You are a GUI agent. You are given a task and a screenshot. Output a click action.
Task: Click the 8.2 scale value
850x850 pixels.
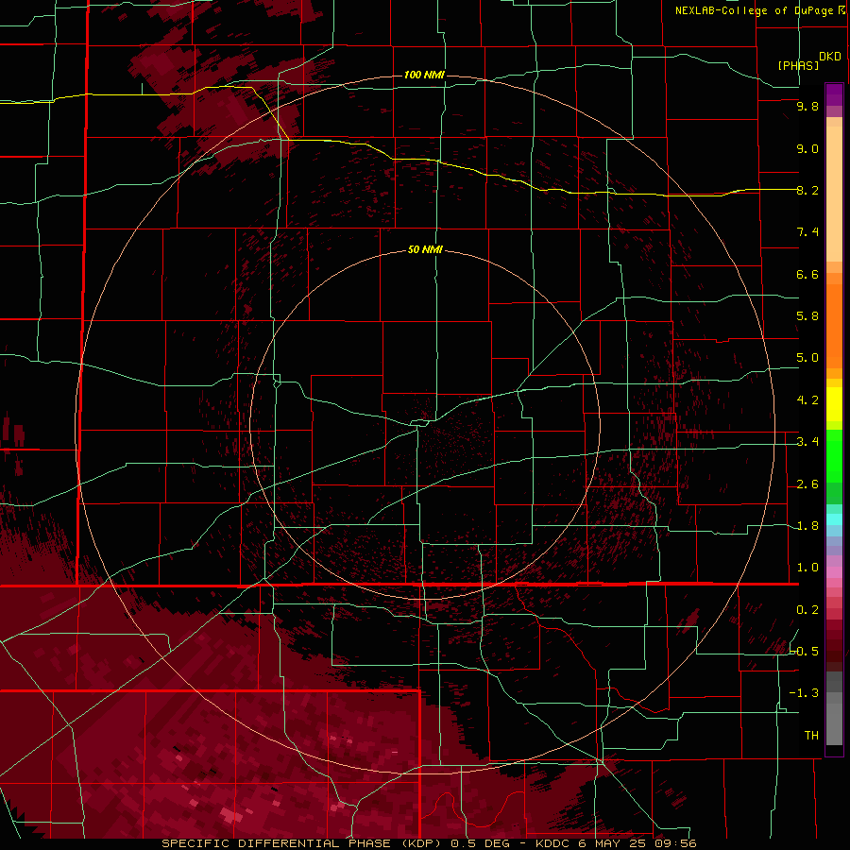[x=807, y=190]
